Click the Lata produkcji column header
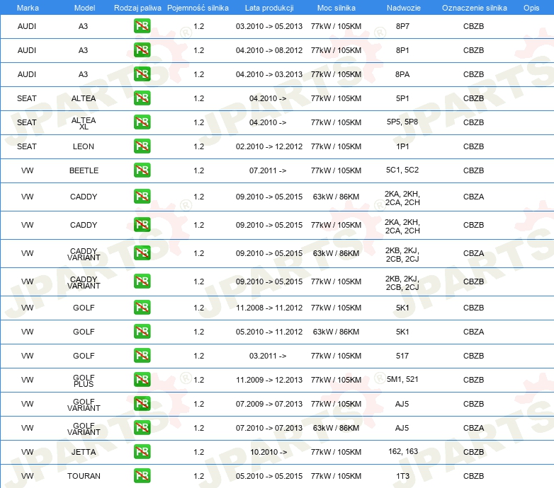Screen dimensions: 554x488 tap(269, 8)
